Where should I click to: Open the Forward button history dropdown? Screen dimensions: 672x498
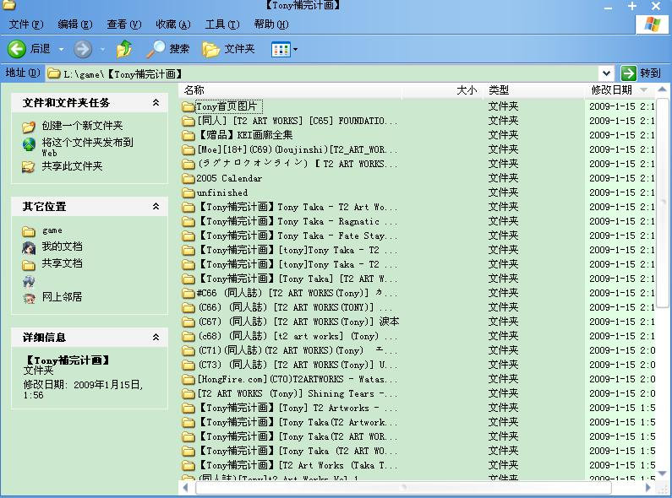[x=102, y=50]
